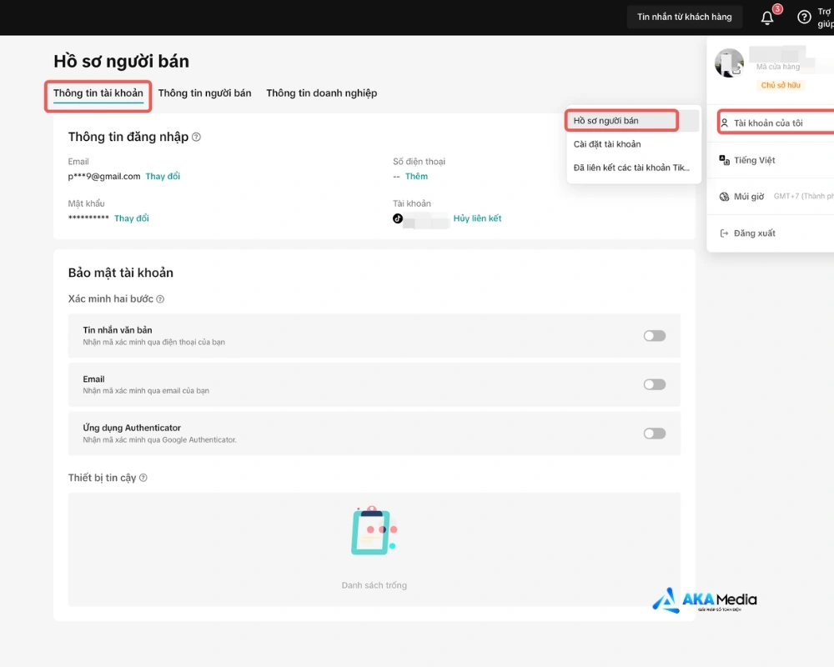The image size is (834, 667).
Task: Switch to the Thông tin người bán tab
Action: pos(204,93)
